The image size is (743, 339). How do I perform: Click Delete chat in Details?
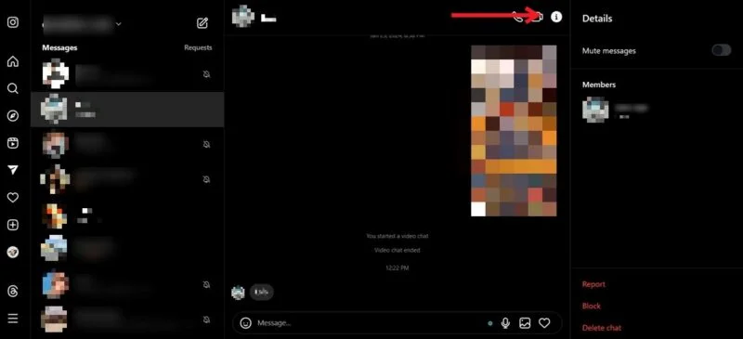pyautogui.click(x=601, y=328)
